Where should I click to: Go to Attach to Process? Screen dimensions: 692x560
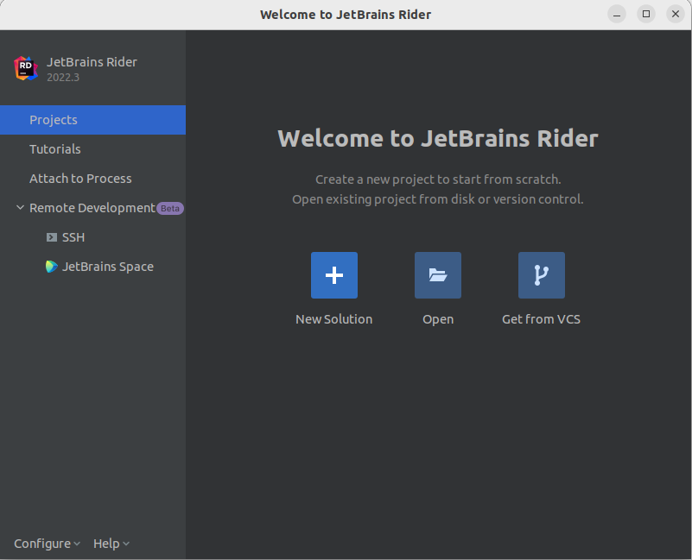[x=80, y=179]
